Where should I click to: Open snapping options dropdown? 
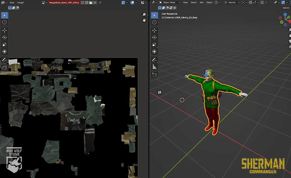tap(256, 2)
